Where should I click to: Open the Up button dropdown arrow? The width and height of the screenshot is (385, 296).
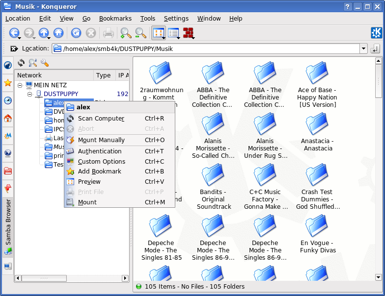(x=49, y=37)
